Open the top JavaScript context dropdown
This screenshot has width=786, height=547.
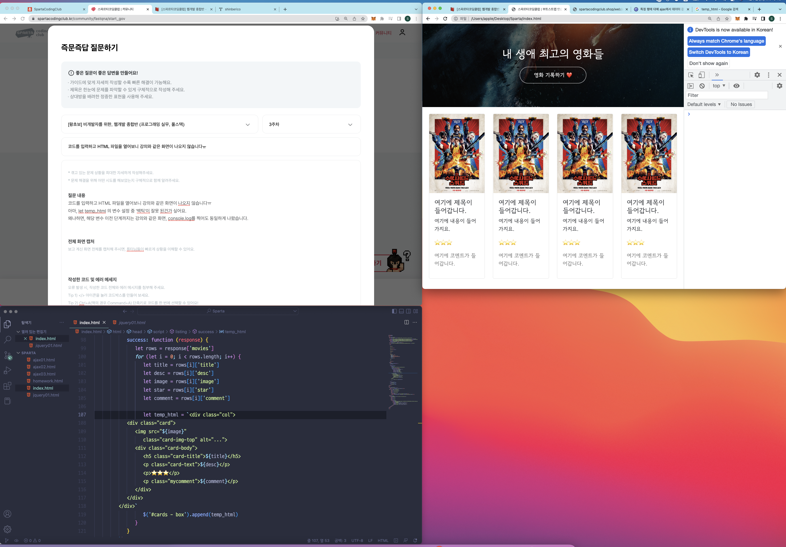pyautogui.click(x=719, y=86)
